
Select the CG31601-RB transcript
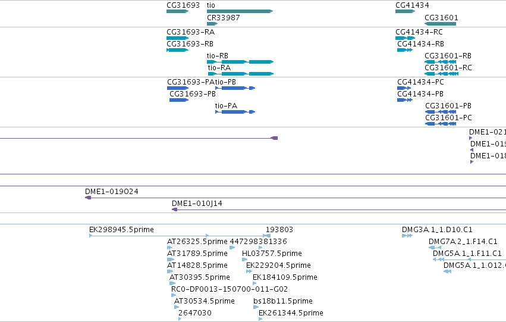440,62
